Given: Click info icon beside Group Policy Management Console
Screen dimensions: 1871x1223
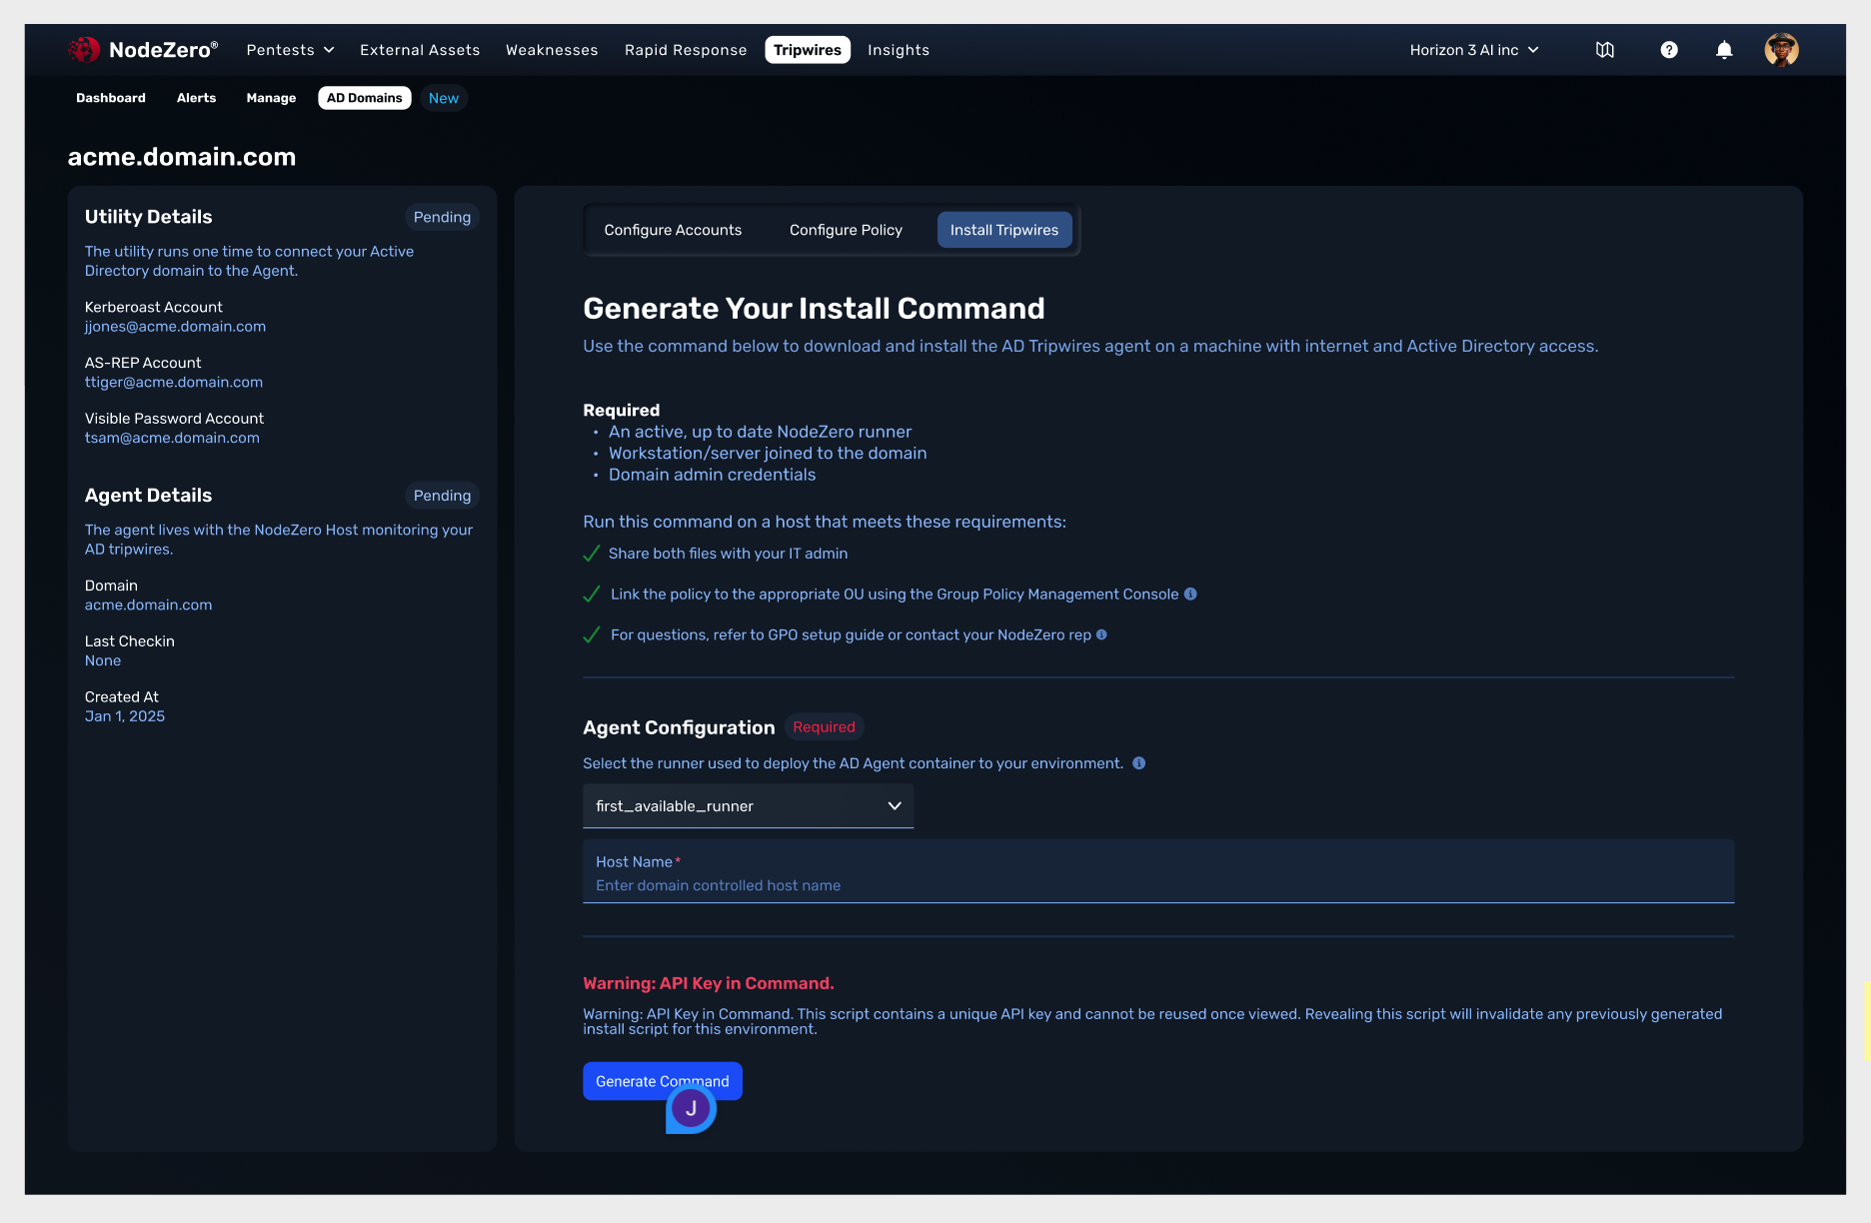Looking at the screenshot, I should (1190, 594).
